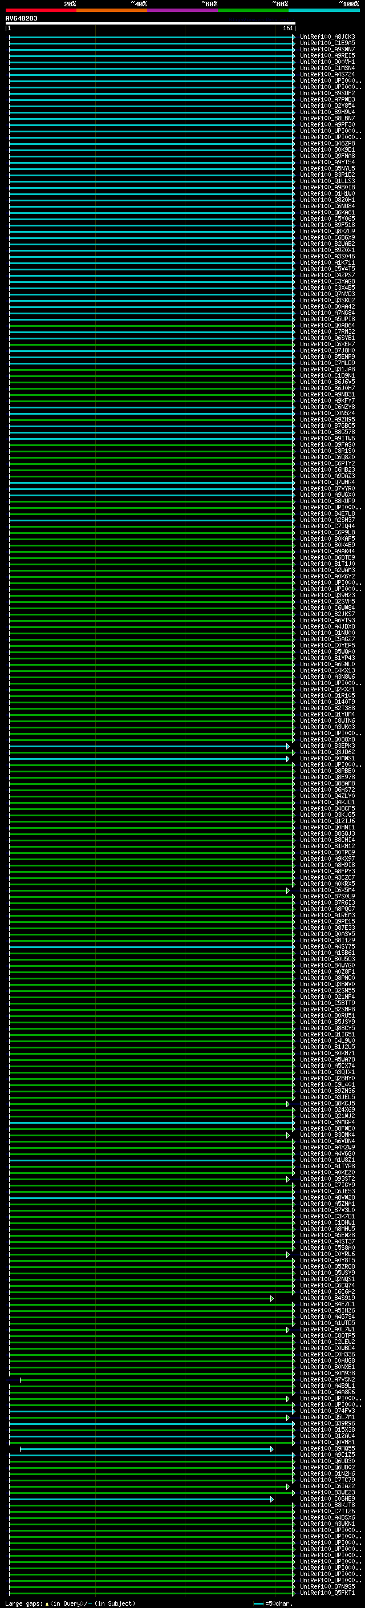Click hit label UniRef100_A4S724
Image resolution: width=365 pixels, height=1608 pixels.
click(327, 74)
